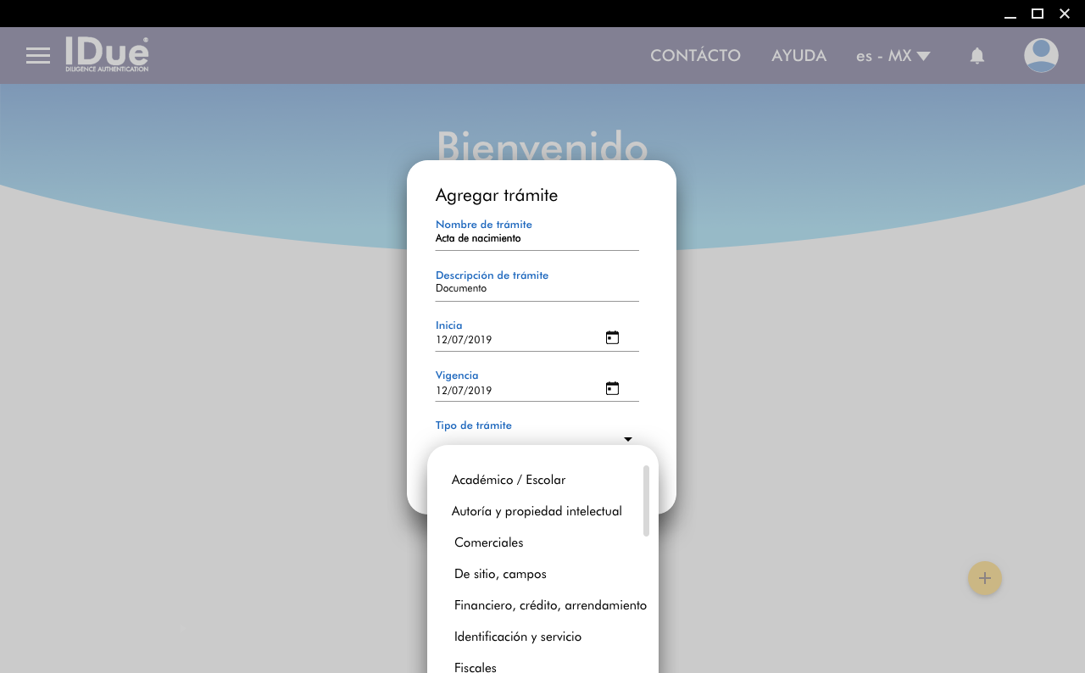
Task: Open the hamburger navigation menu
Action: pyautogui.click(x=38, y=56)
